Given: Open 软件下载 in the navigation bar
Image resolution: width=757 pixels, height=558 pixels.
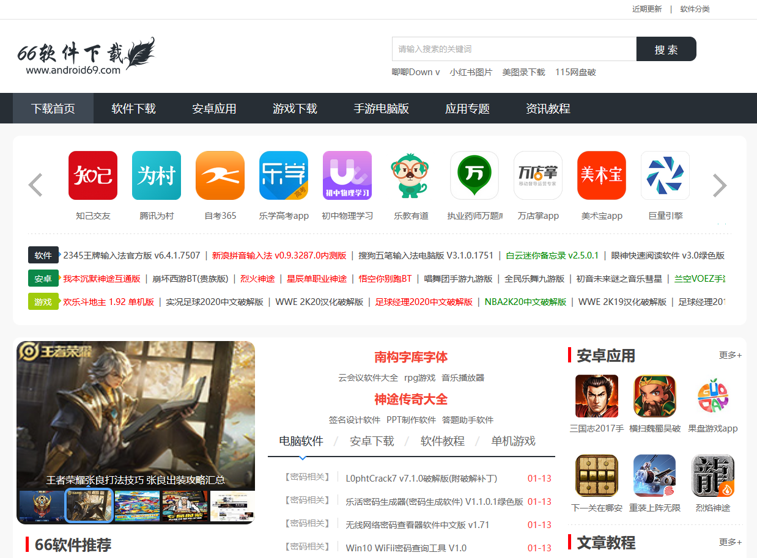Looking at the screenshot, I should (x=134, y=109).
